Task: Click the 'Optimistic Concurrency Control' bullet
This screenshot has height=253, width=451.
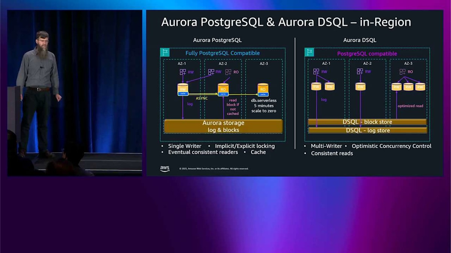Action: (392, 146)
